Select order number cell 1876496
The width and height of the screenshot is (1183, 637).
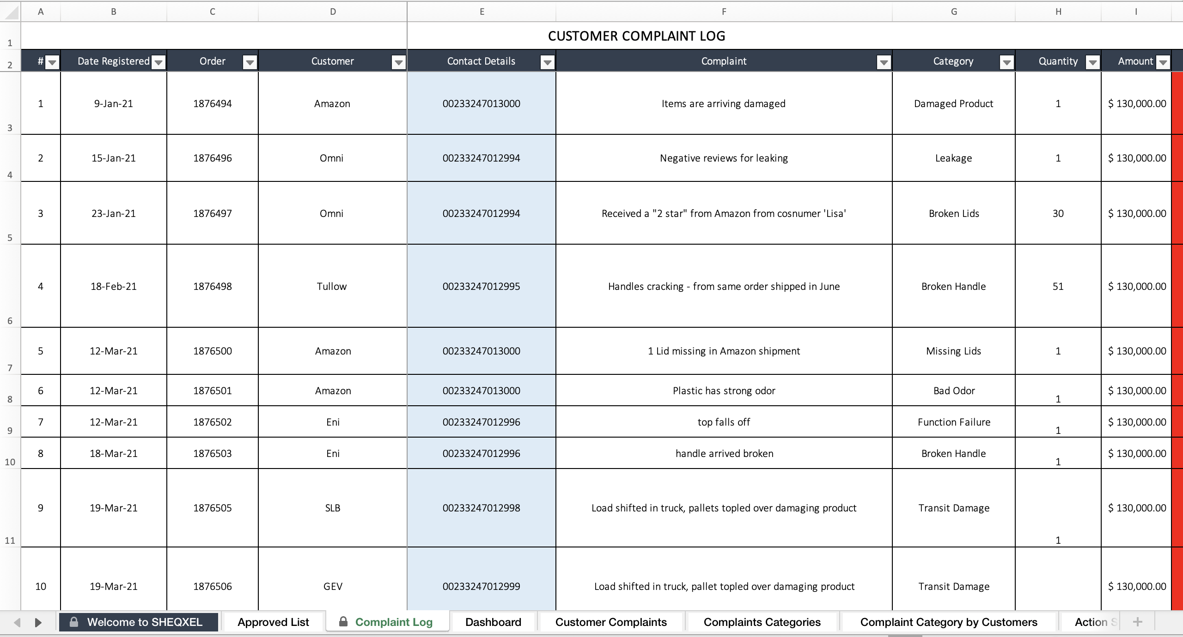point(212,158)
